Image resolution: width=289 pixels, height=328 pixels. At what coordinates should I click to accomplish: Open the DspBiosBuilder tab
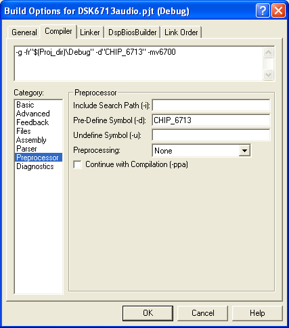point(132,32)
